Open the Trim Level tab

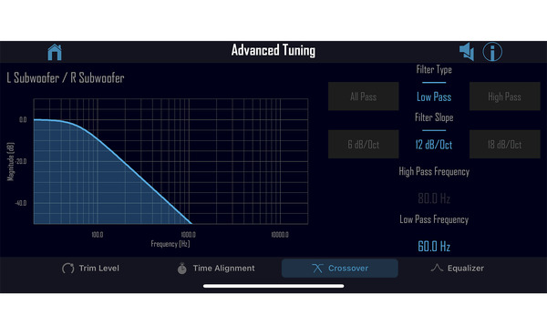(90, 269)
